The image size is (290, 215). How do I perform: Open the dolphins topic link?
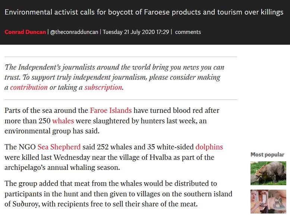tap(209, 147)
